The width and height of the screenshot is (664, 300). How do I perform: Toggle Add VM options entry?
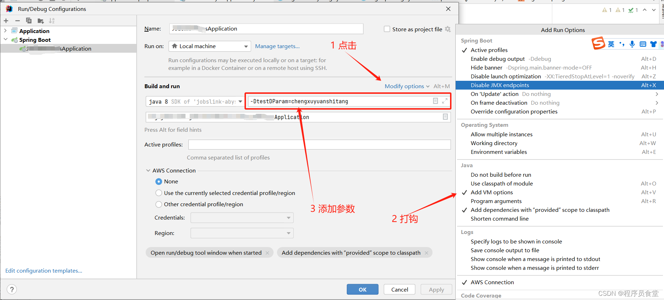[x=560, y=192]
